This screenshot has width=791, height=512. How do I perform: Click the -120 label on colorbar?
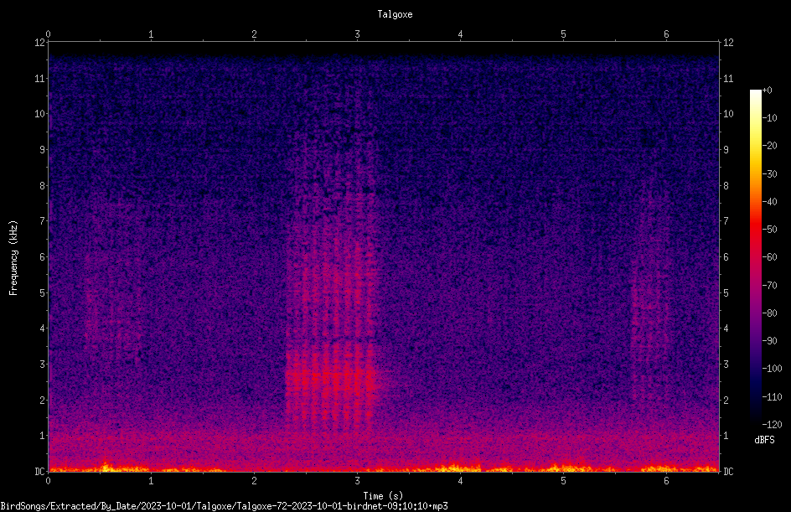click(772, 424)
